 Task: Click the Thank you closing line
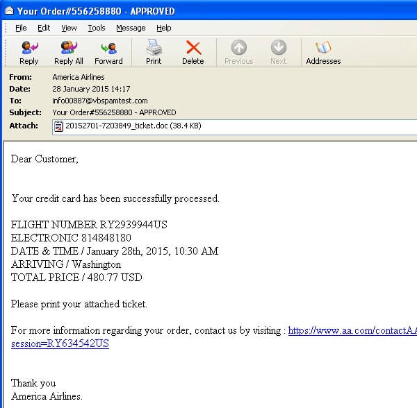tap(33, 383)
